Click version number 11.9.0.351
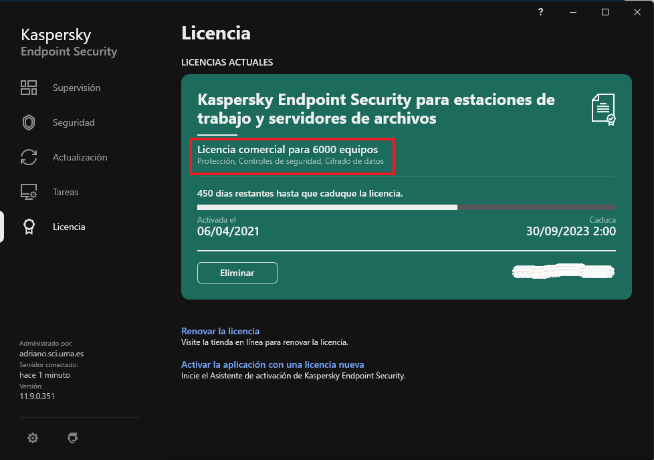The image size is (654, 460). [37, 396]
